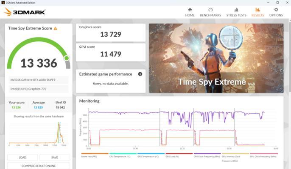Click the Graphics score value 13 729
This screenshot has height=169, width=291.
pyautogui.click(x=111, y=34)
